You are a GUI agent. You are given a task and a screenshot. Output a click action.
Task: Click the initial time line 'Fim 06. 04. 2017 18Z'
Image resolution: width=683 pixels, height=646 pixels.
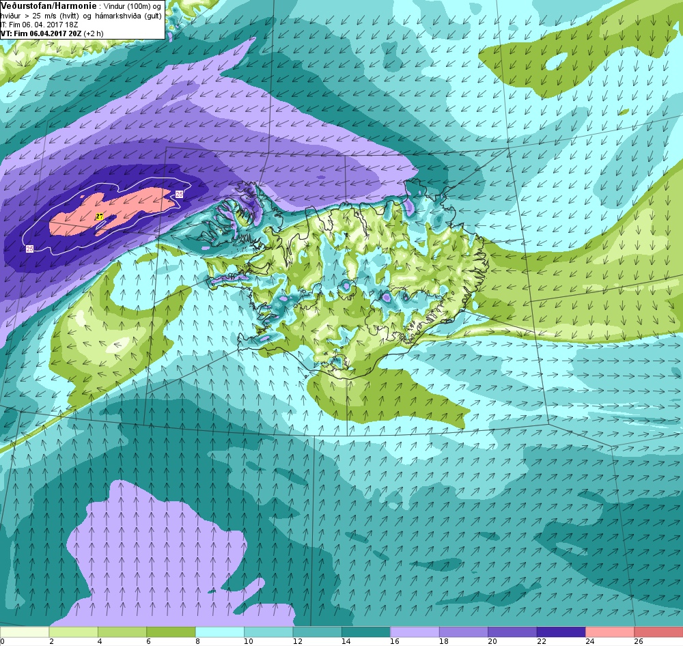pyautogui.click(x=42, y=25)
